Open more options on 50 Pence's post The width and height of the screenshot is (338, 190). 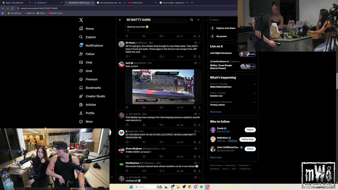(199, 43)
